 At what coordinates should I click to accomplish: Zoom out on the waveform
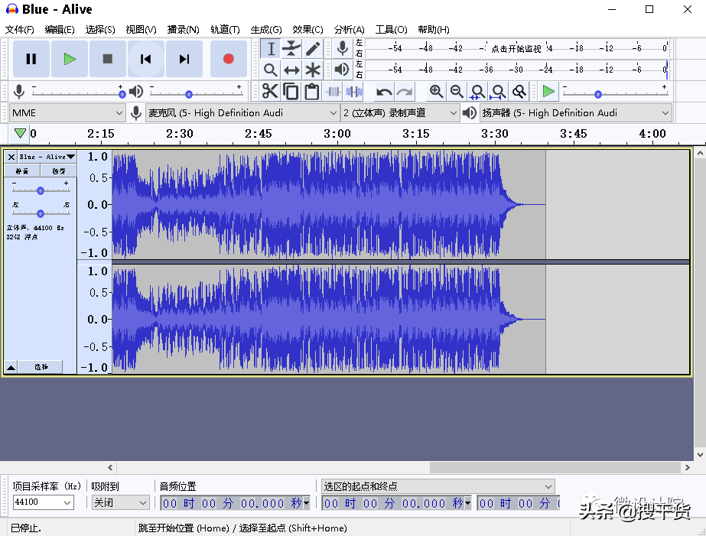[x=457, y=91]
